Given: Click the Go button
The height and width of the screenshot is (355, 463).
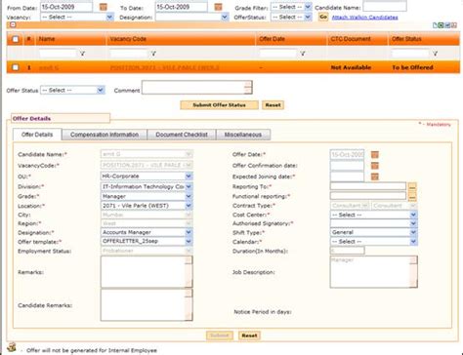Looking at the screenshot, I should pos(323,17).
